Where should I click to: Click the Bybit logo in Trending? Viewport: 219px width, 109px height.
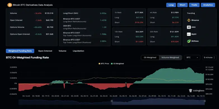coord(189,34)
